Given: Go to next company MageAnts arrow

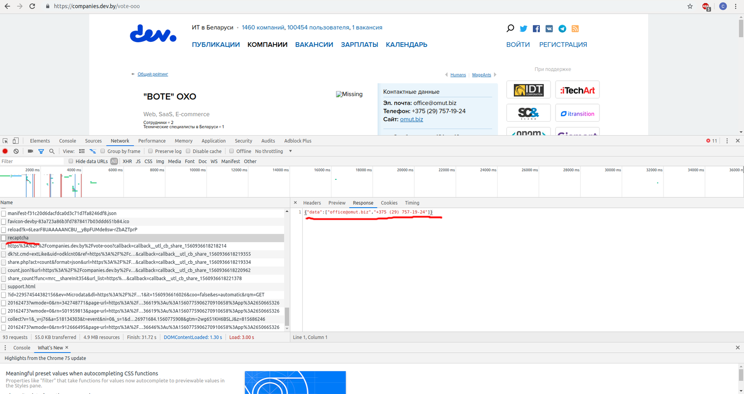Looking at the screenshot, I should pyautogui.click(x=495, y=75).
